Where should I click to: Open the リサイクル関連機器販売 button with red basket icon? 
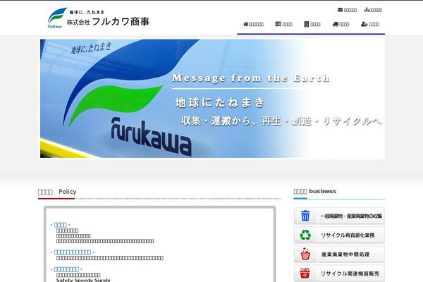pyautogui.click(x=339, y=274)
